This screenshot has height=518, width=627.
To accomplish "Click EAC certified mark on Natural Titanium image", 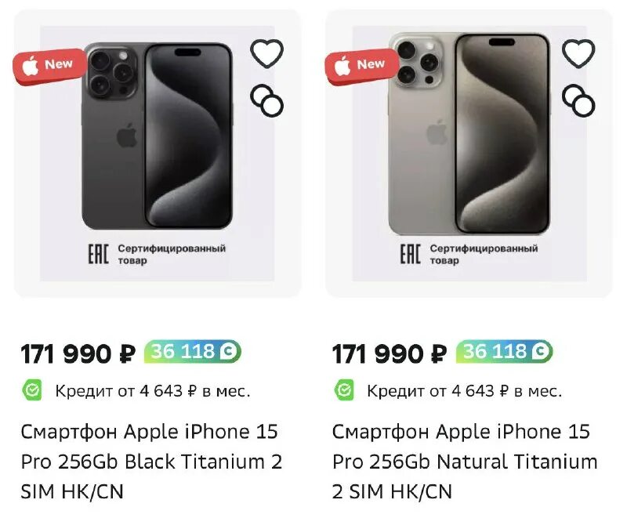I will pyautogui.click(x=410, y=254).
